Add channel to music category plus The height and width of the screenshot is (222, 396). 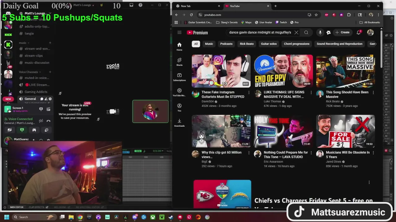pos(50,43)
